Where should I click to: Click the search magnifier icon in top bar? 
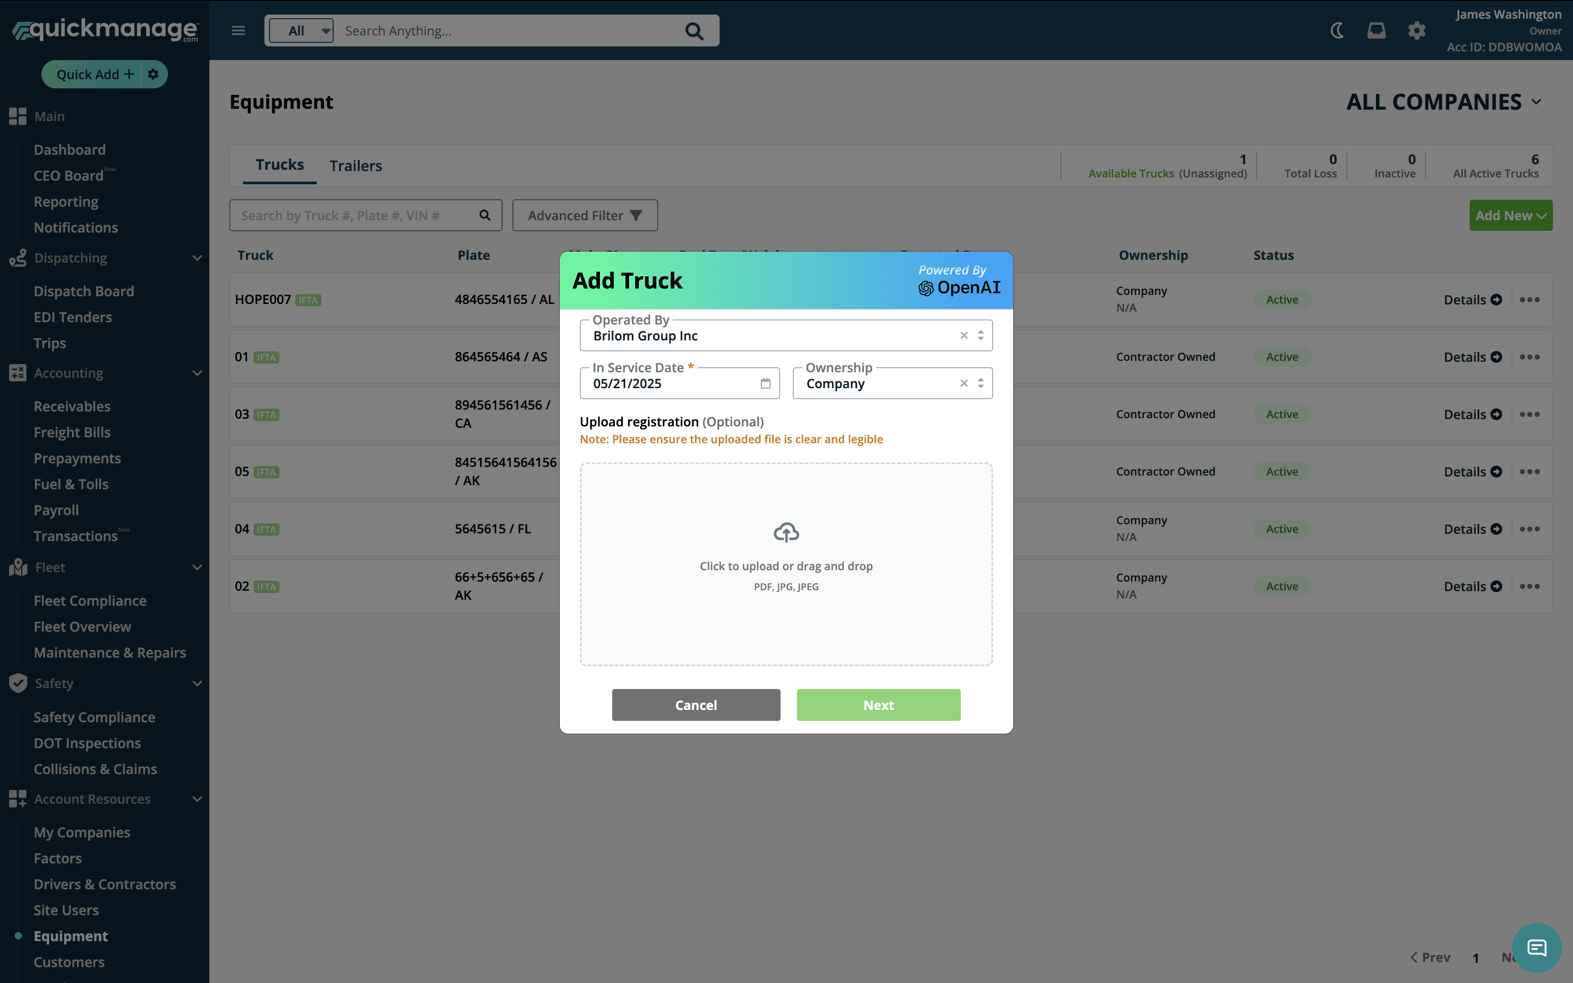tap(694, 31)
